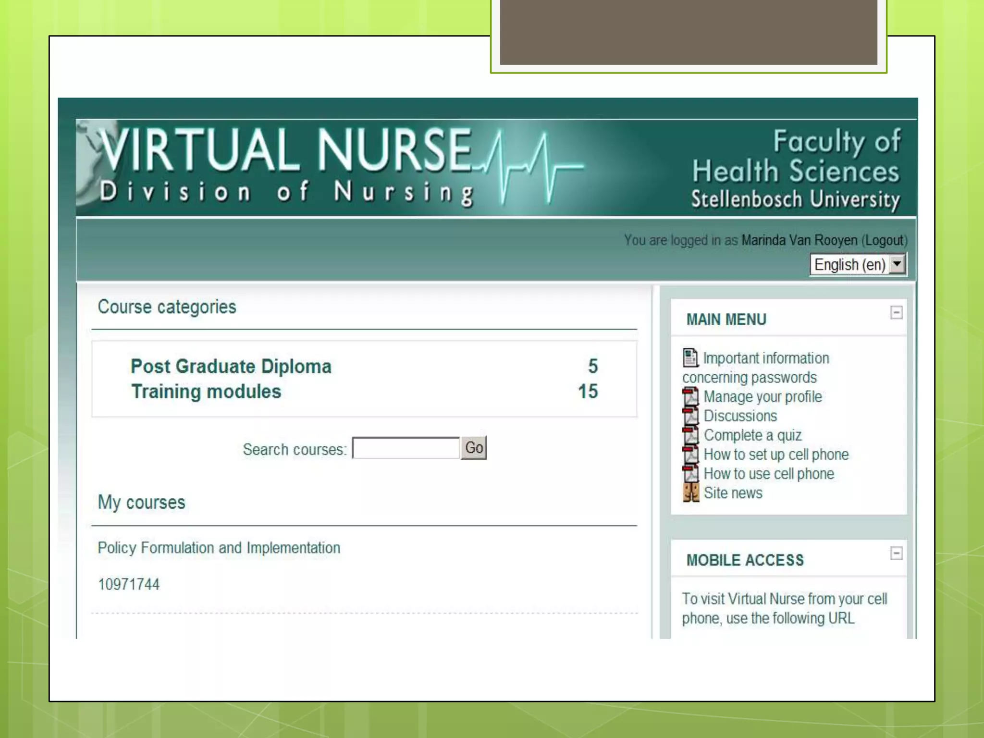Open the Marinda Van Rooyen profile link

(x=799, y=240)
